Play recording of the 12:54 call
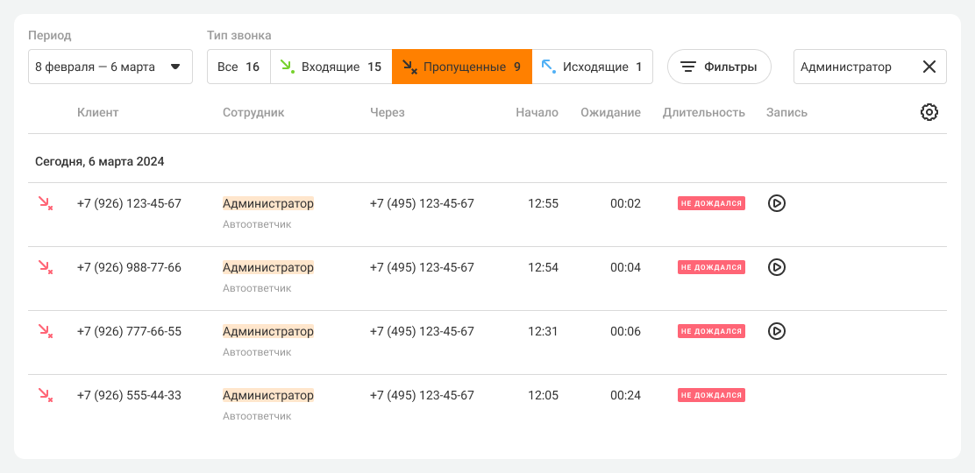 coord(776,267)
